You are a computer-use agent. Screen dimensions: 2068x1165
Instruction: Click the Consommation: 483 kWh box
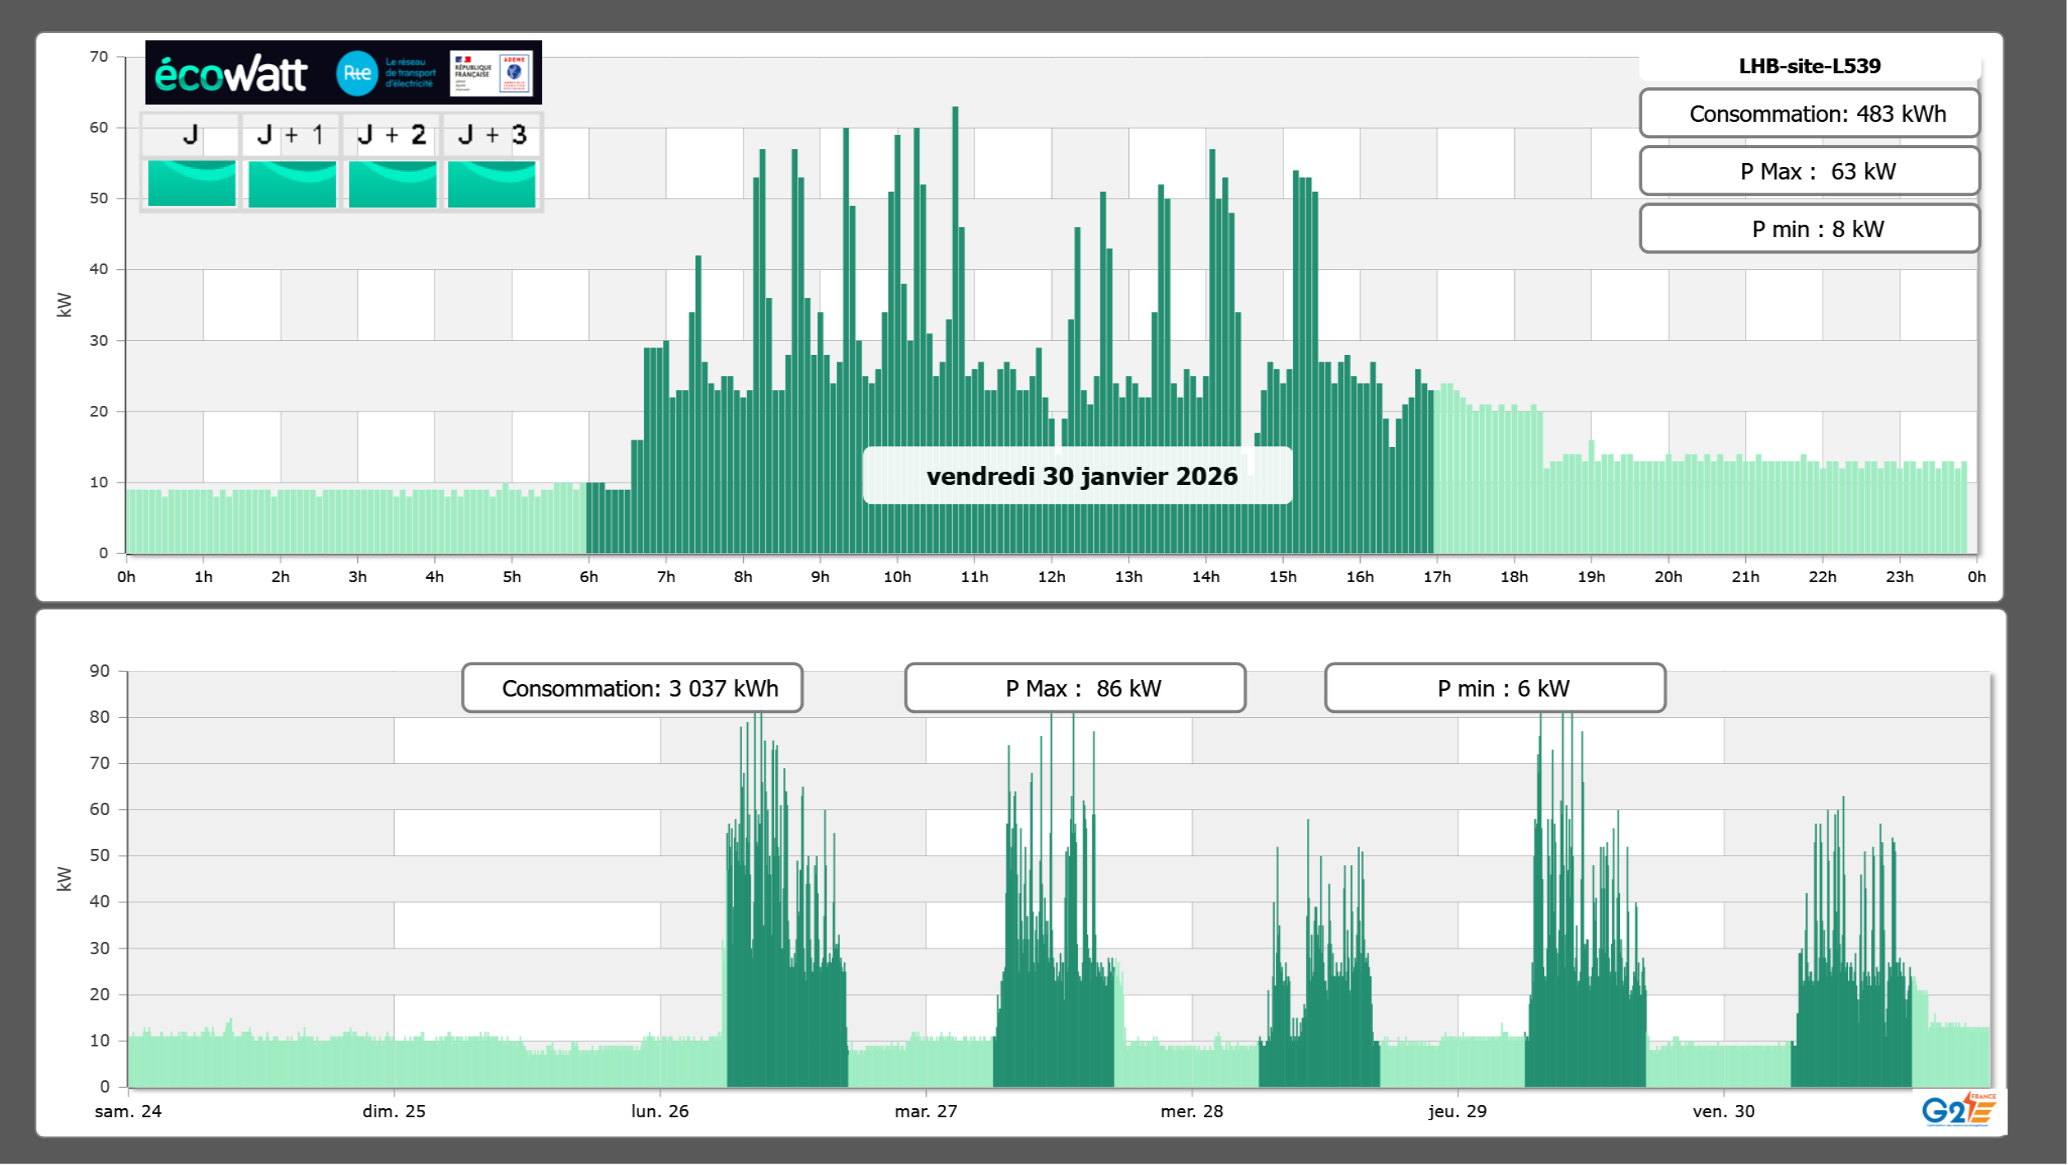[1809, 114]
